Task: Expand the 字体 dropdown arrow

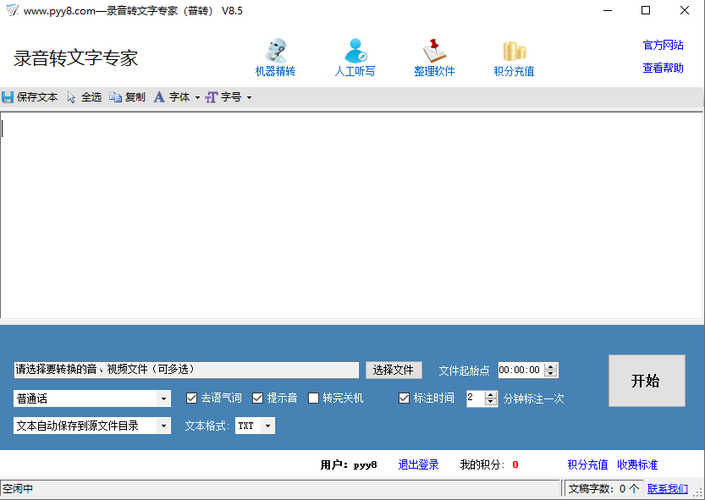Action: pos(197,97)
